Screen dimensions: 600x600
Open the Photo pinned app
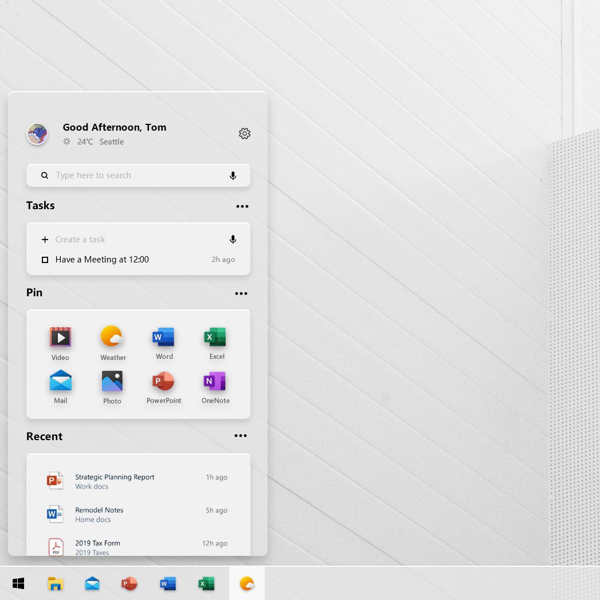click(x=112, y=387)
